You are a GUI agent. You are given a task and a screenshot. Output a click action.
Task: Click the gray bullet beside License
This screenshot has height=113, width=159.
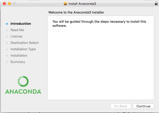coord(7,36)
